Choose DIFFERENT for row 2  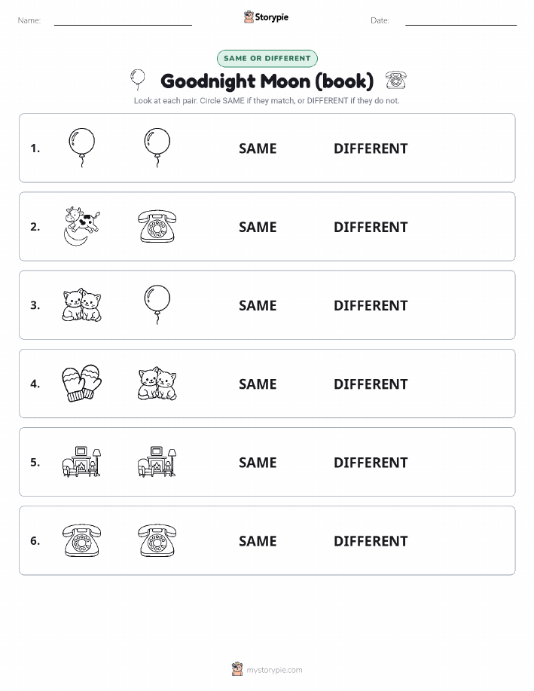pos(371,227)
